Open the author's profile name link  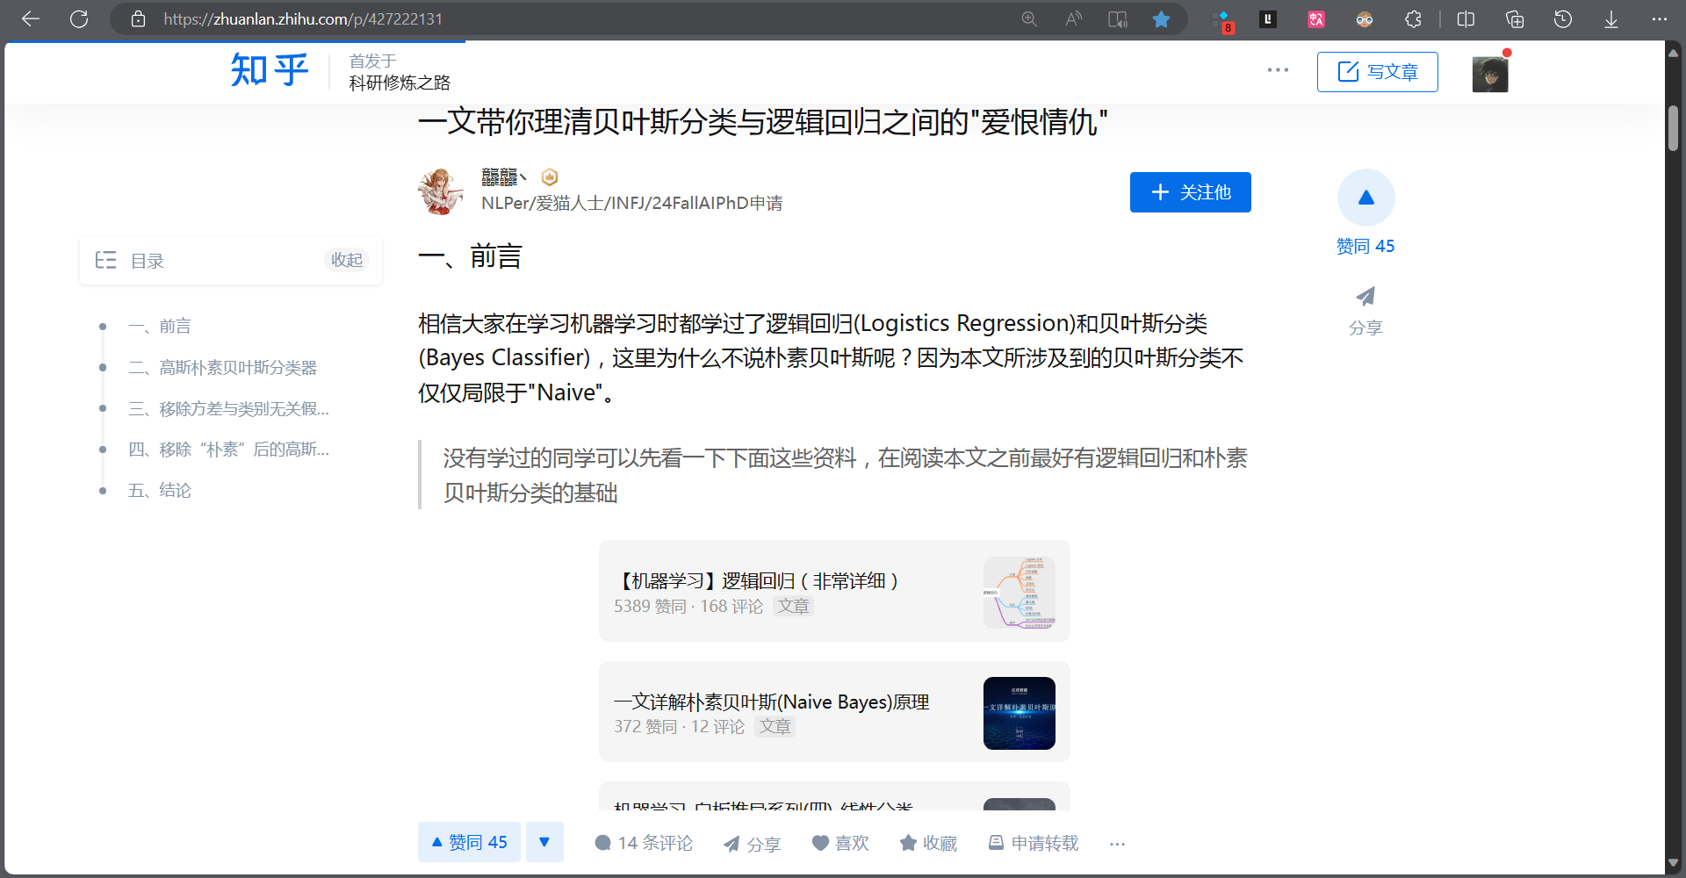(503, 177)
